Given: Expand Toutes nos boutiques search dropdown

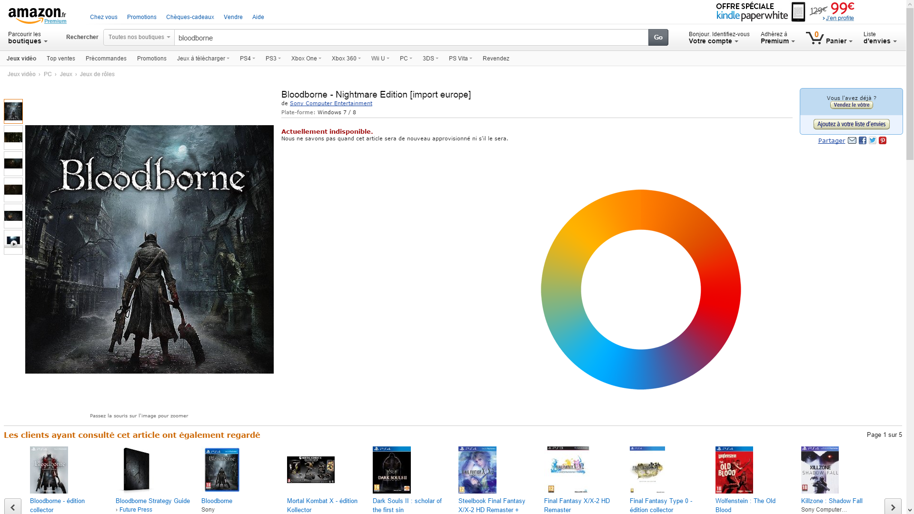Looking at the screenshot, I should (139, 37).
